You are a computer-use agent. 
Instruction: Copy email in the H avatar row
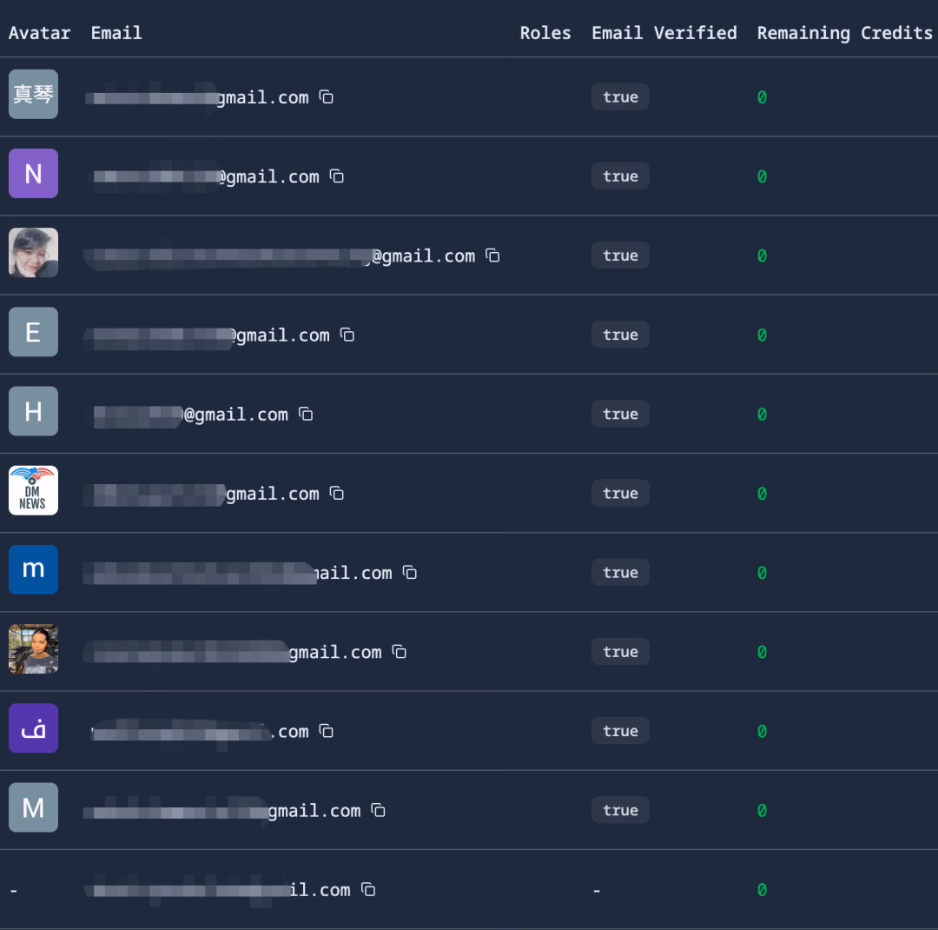(306, 414)
